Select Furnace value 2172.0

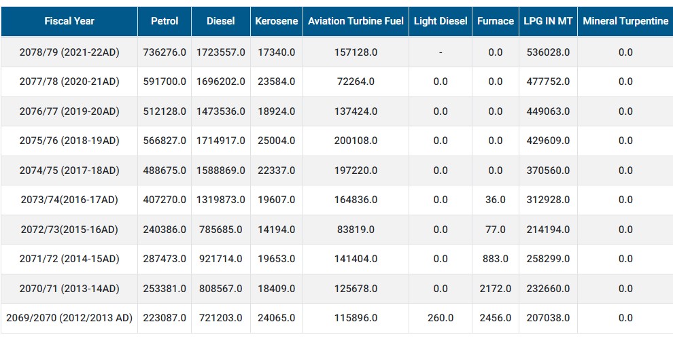coord(496,289)
